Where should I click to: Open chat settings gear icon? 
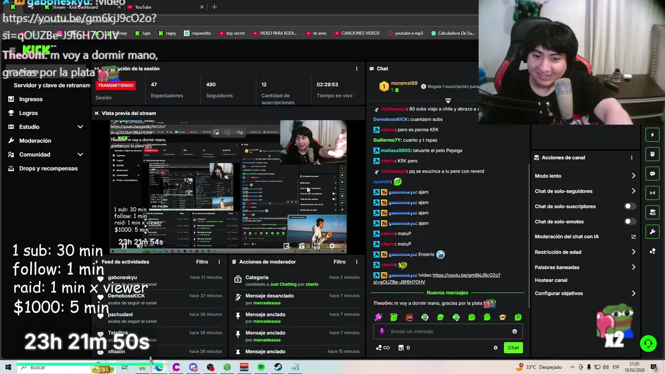495,348
